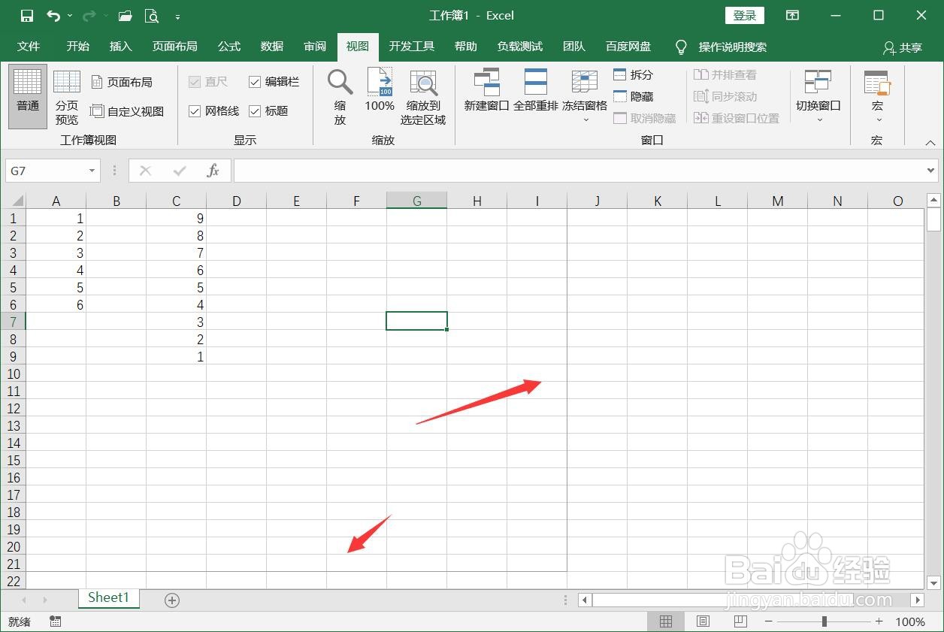Switch to Page Layout view in status bar
Image resolution: width=944 pixels, height=632 pixels.
coord(703,621)
